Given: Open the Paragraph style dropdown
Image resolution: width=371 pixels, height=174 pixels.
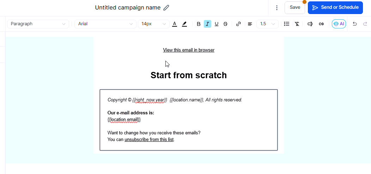Looking at the screenshot, I should [38, 24].
